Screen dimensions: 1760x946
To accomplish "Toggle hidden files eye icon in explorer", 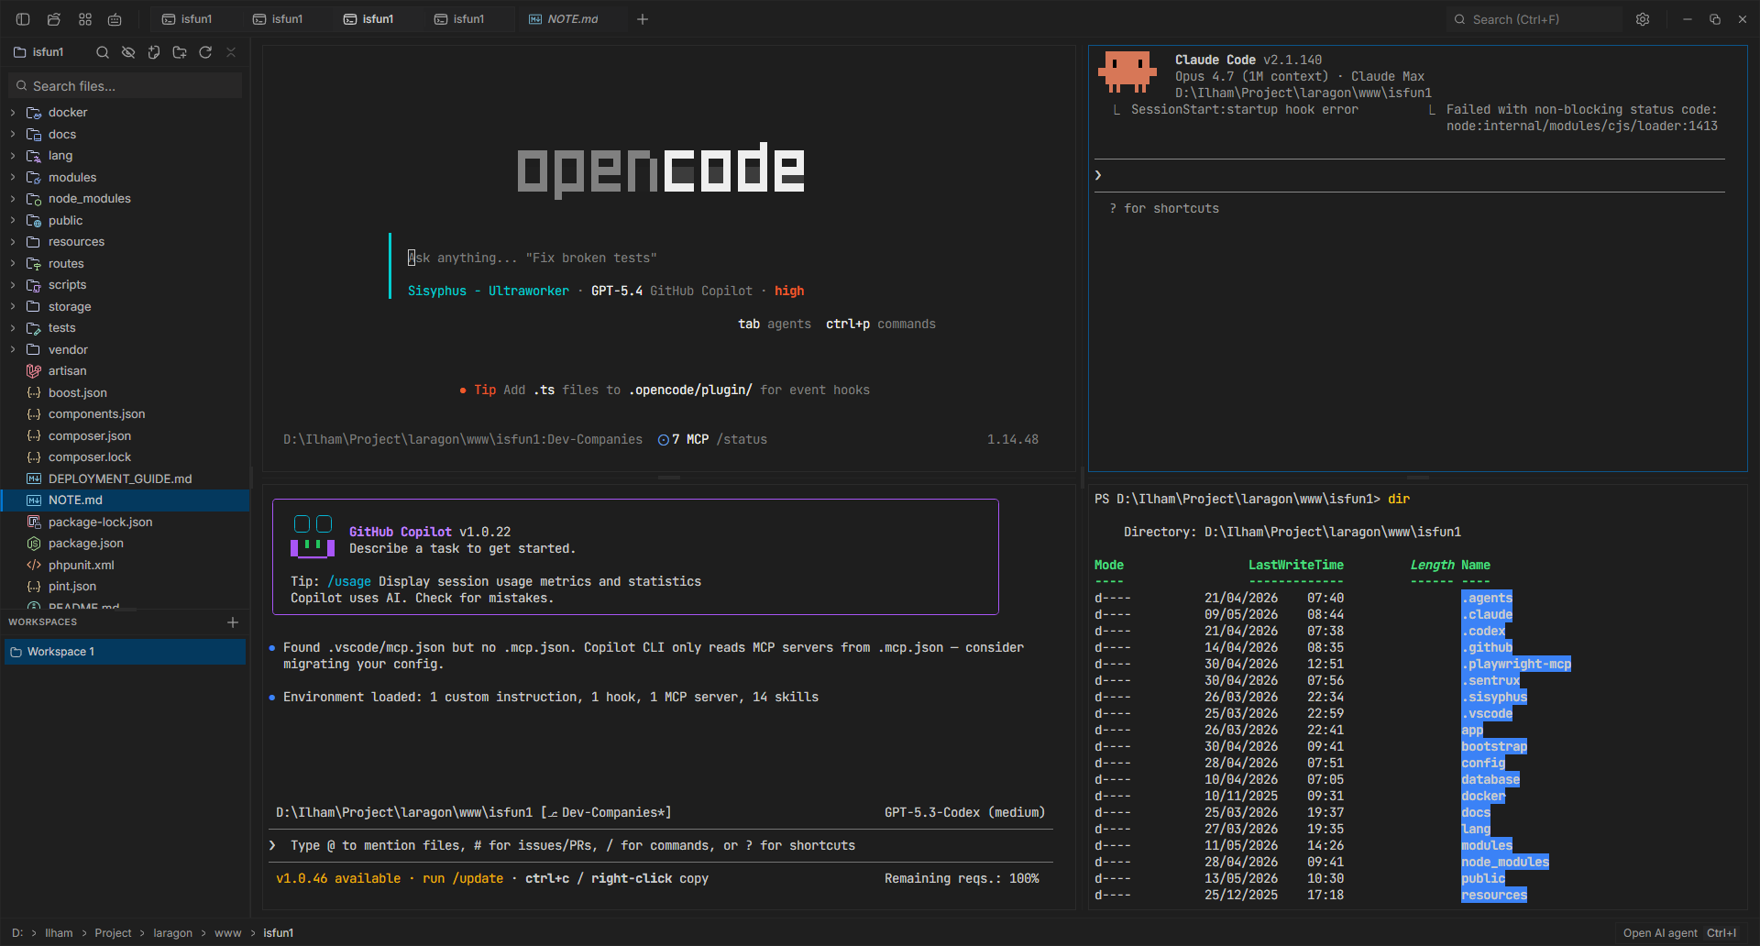I will [128, 52].
